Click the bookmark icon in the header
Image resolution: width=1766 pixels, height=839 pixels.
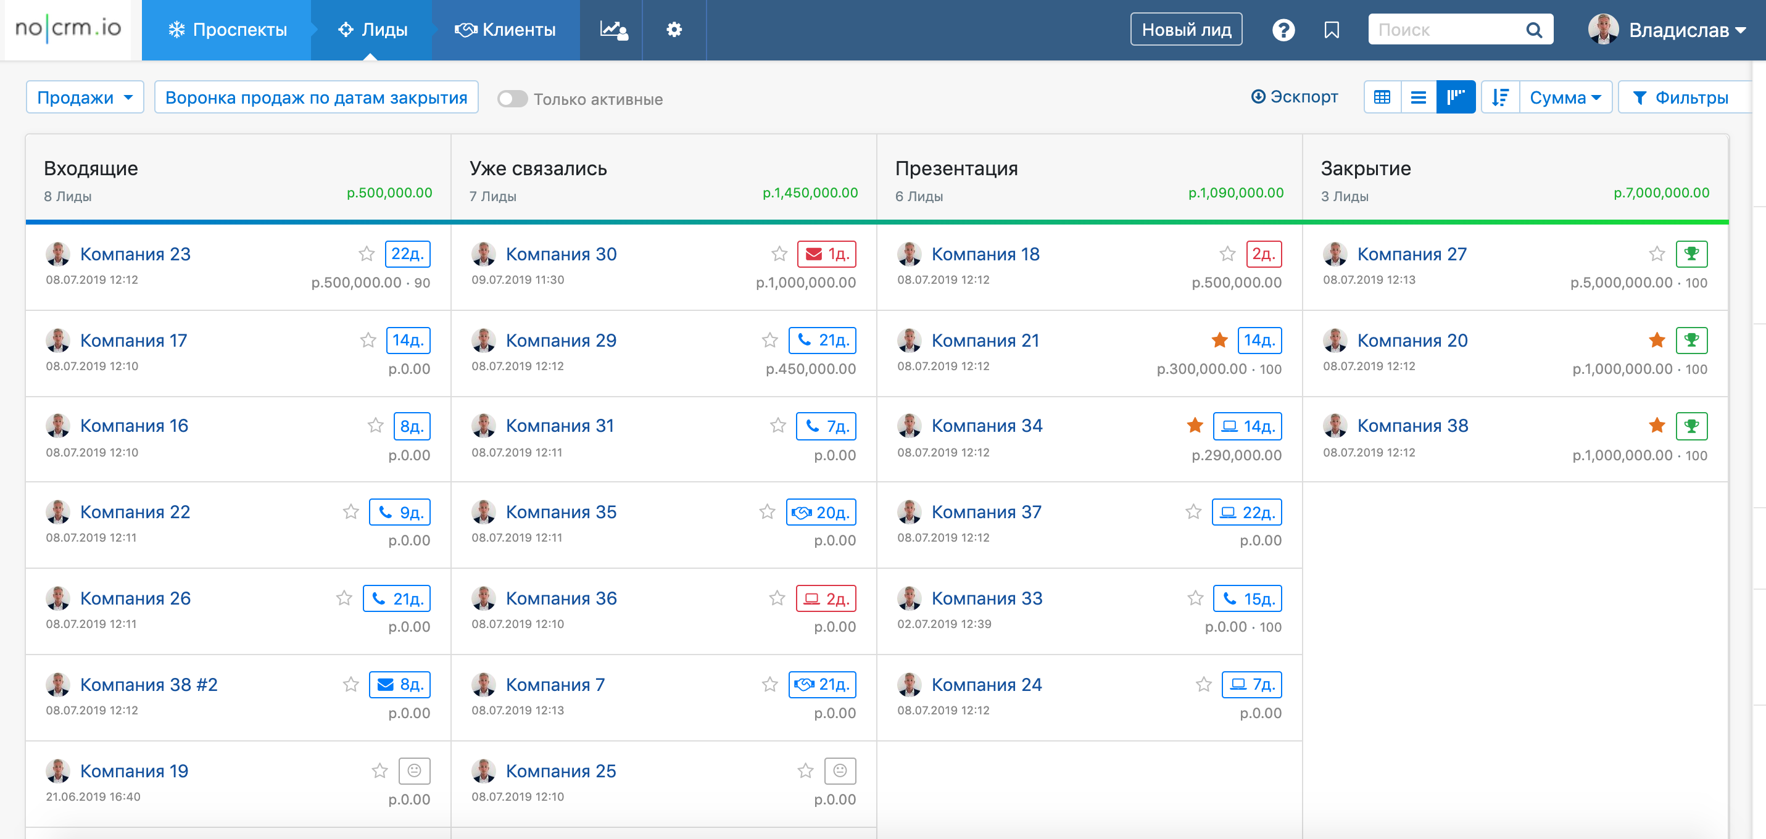pyautogui.click(x=1332, y=30)
